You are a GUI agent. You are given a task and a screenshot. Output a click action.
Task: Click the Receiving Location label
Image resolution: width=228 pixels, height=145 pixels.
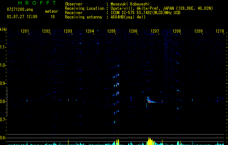[x=84, y=8]
